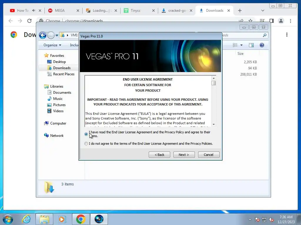Click the 2,205 KB file size entry
Image resolution: width=301 pixels, height=225 pixels.
point(250,62)
